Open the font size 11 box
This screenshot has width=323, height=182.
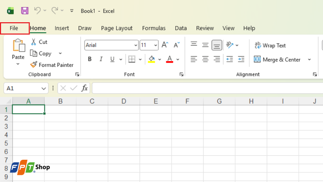tap(149, 45)
